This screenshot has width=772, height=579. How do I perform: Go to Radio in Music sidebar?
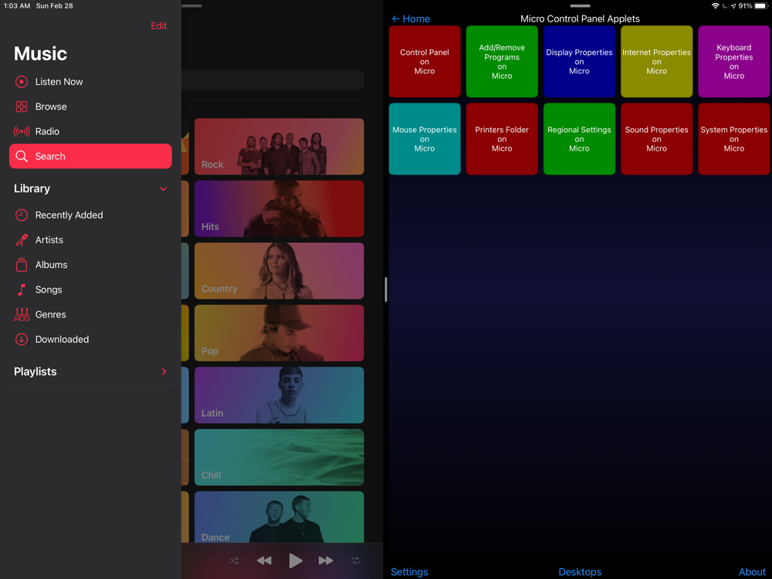90,131
